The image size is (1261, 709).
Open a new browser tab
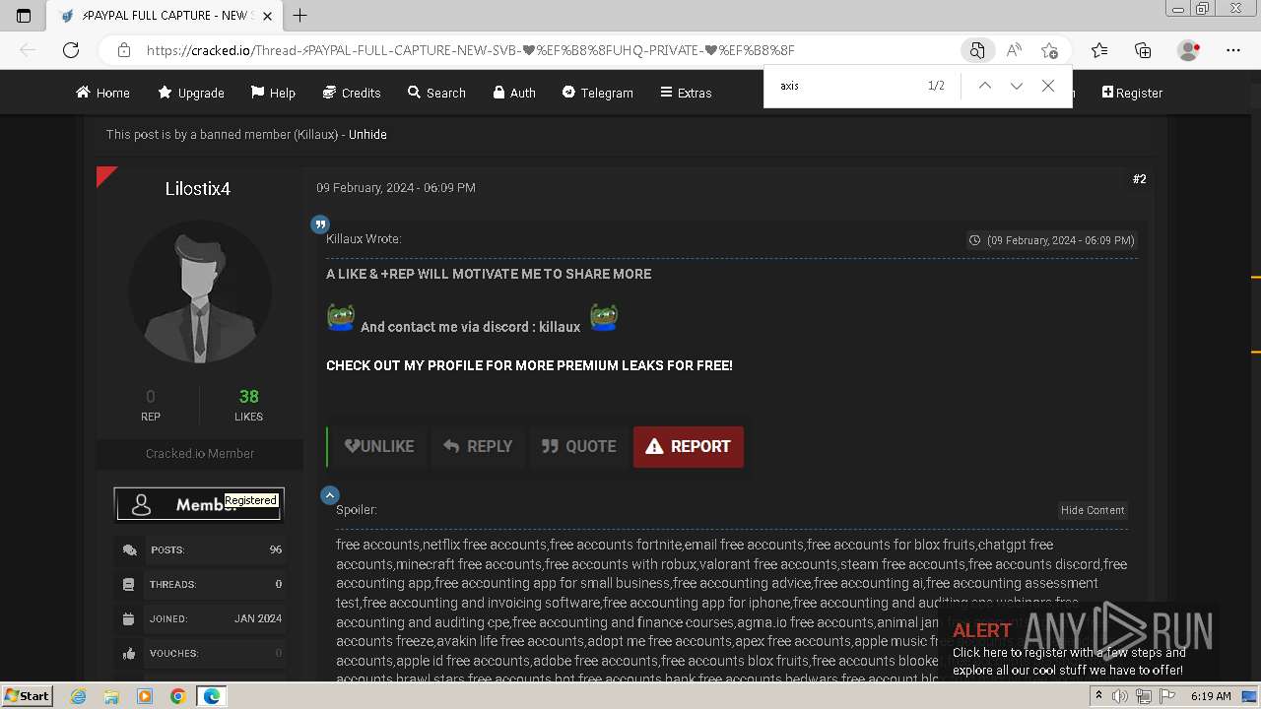point(300,15)
